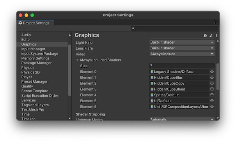Open Preset Manager settings
Image resolution: width=236 pixels, height=142 pixels.
[x=34, y=82]
